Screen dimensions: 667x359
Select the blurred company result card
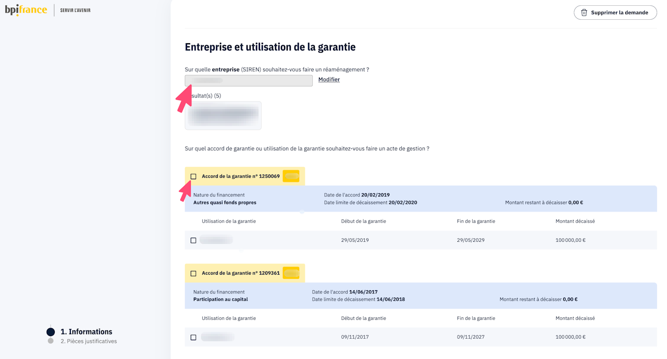223,115
